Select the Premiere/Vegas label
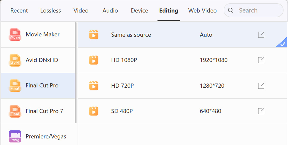This screenshot has height=145, width=288. tap(46, 137)
